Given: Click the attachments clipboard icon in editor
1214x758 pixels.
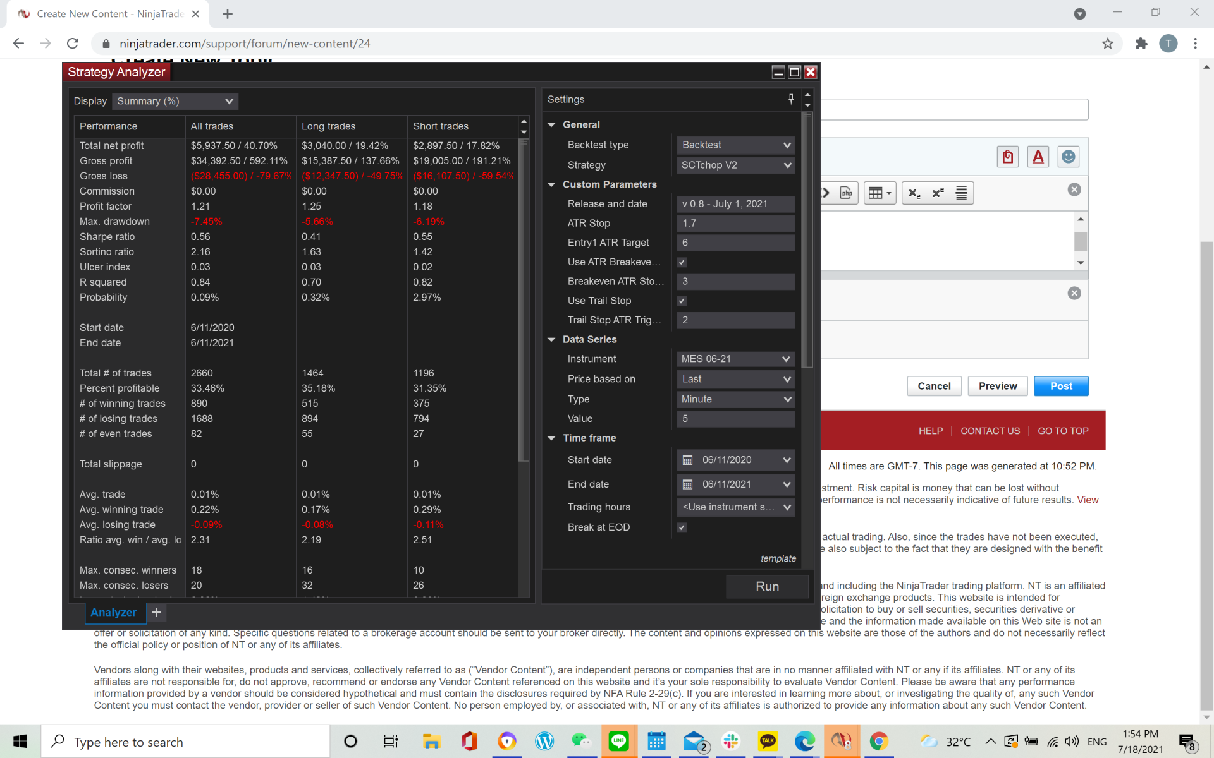Looking at the screenshot, I should 1008,157.
